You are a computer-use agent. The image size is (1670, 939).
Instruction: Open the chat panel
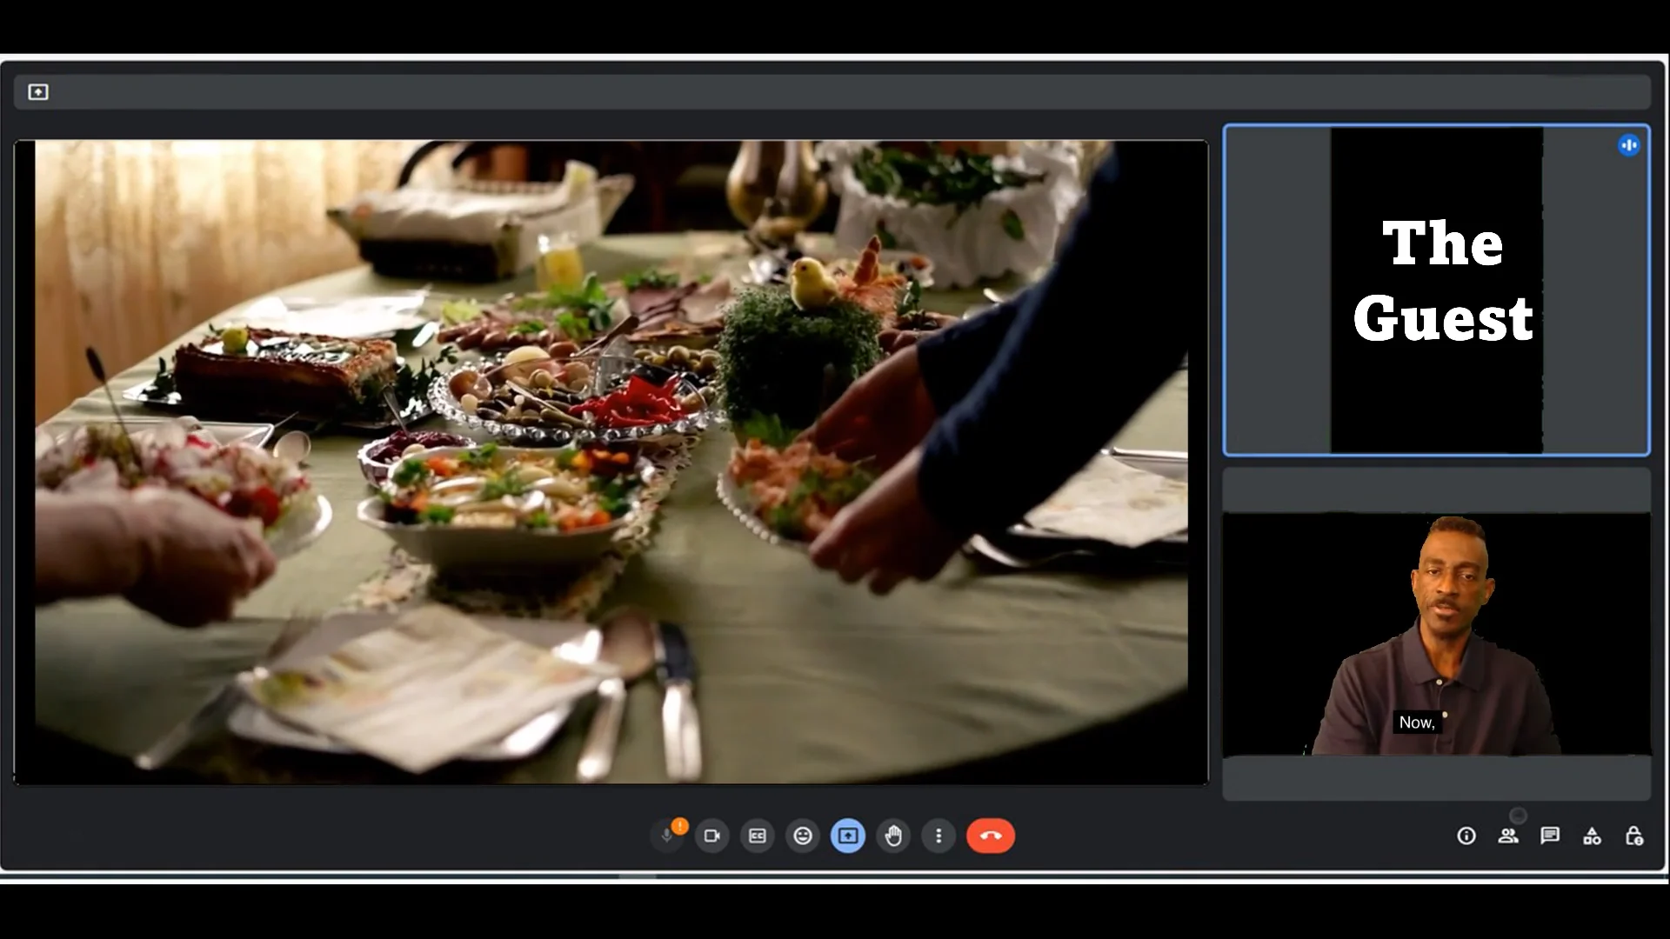click(x=1550, y=836)
